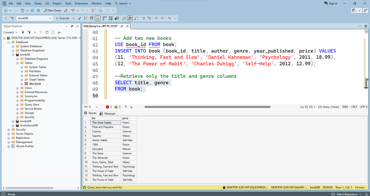Refresh the Object Explorer tree
The height and width of the screenshot is (196, 370).
[x=47, y=32]
